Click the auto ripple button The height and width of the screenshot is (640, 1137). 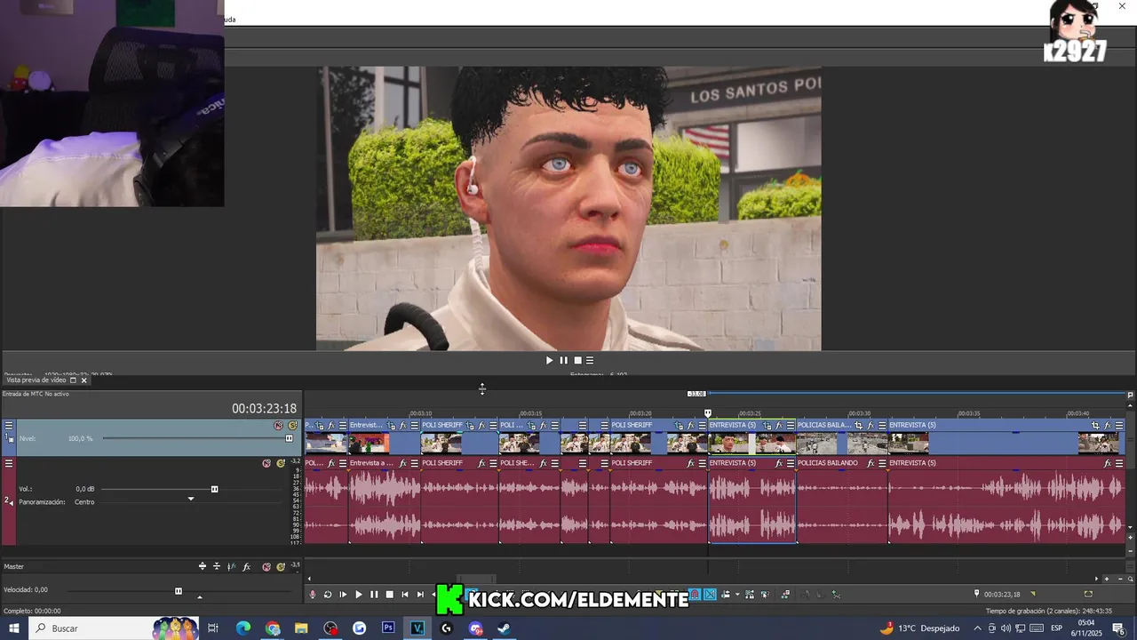726,595
